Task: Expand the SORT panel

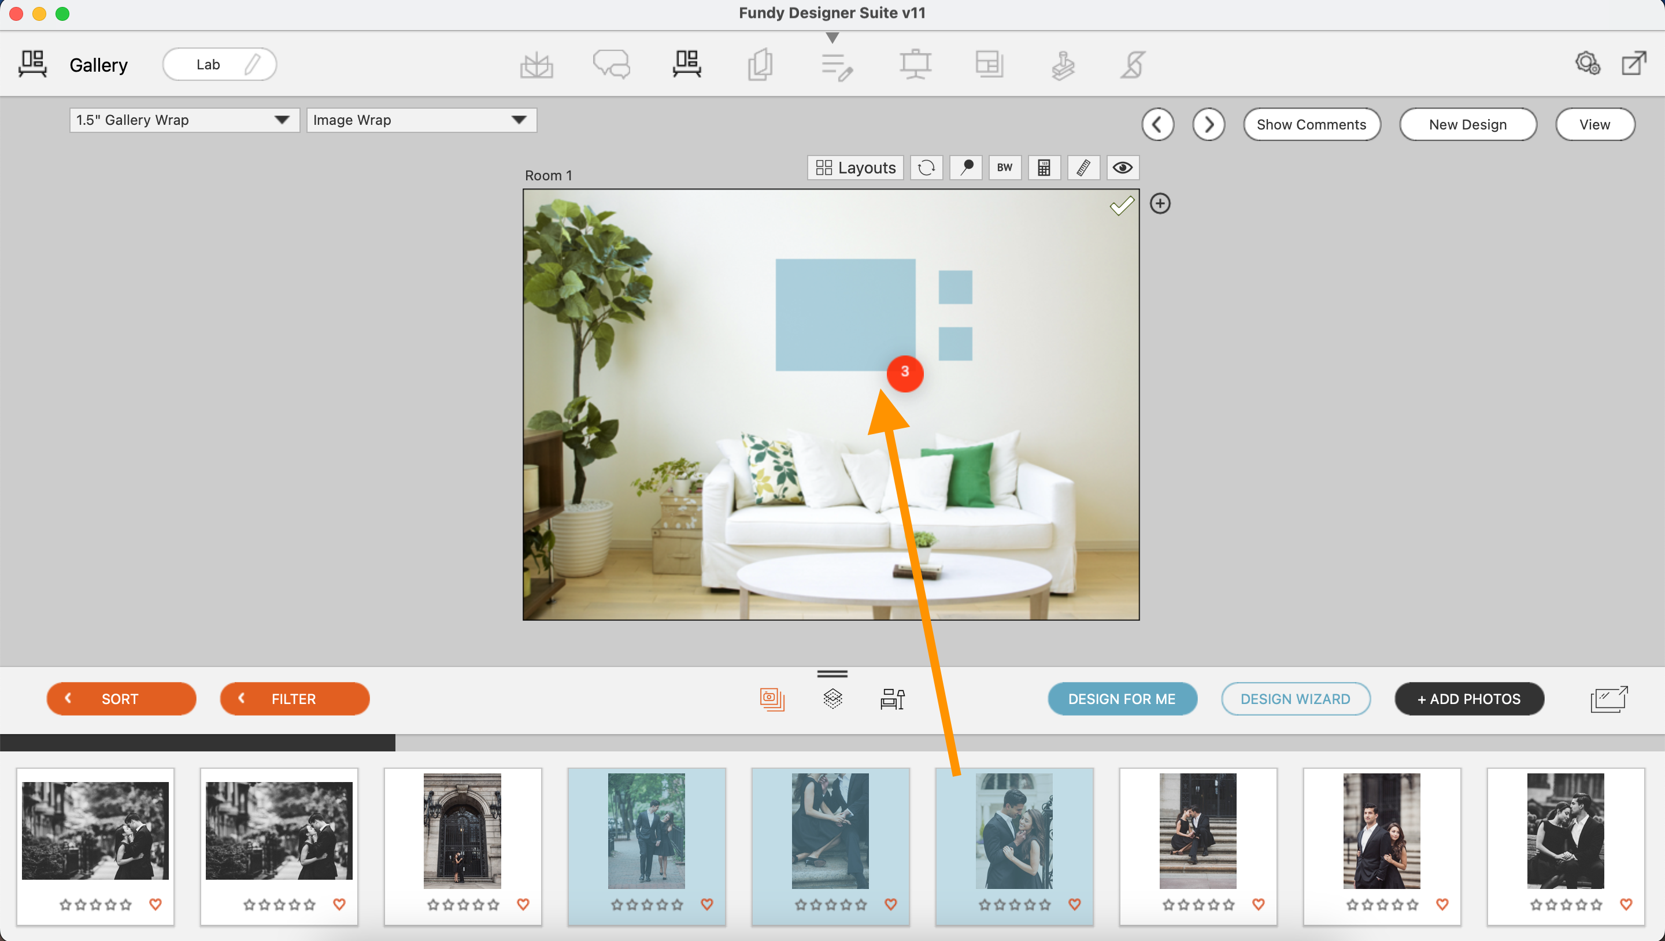Action: pyautogui.click(x=121, y=699)
